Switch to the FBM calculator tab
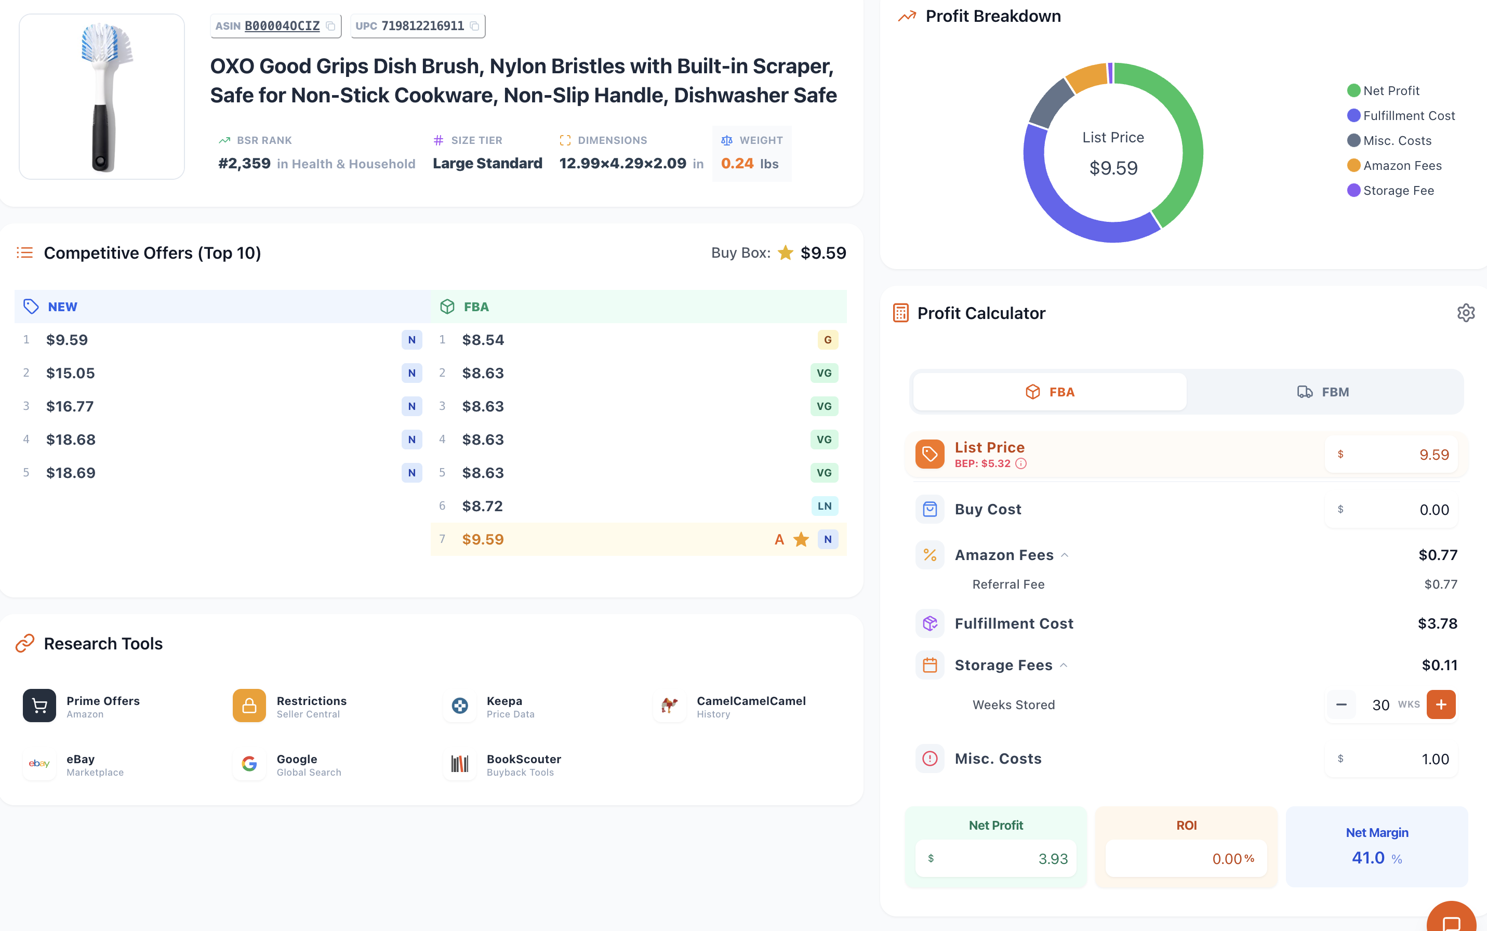The height and width of the screenshot is (931, 1487). point(1323,392)
